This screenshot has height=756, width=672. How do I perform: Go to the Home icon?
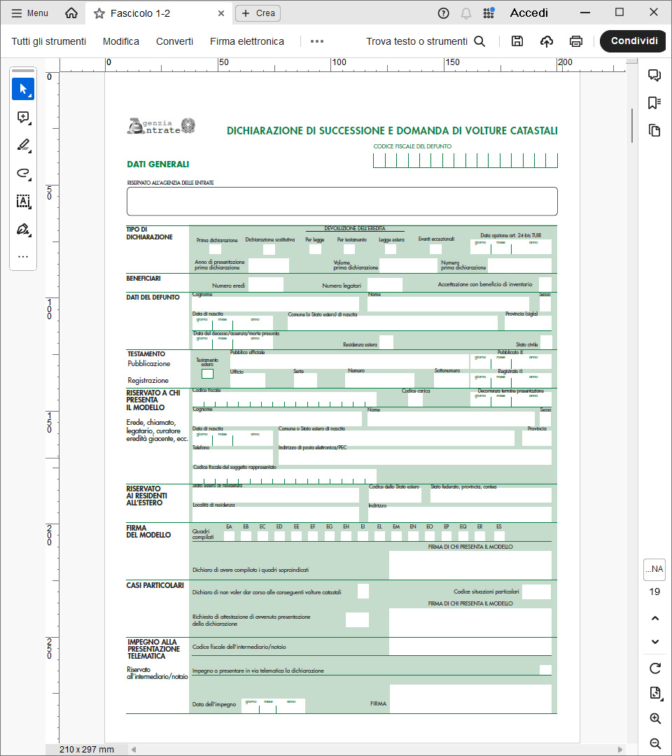71,13
